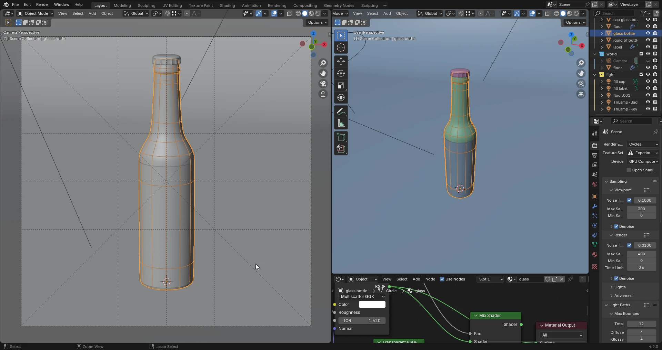Select the Measure ruler tool
The image size is (662, 350).
point(341,124)
